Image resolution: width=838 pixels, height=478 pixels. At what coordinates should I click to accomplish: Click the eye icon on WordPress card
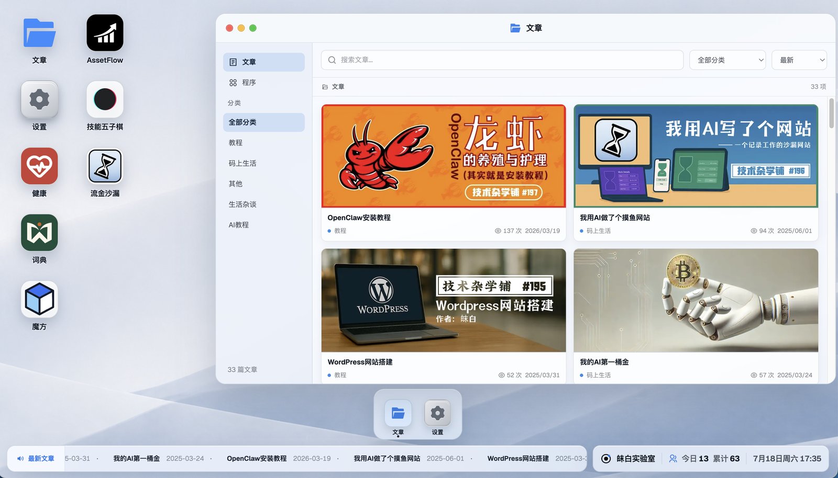(x=502, y=375)
